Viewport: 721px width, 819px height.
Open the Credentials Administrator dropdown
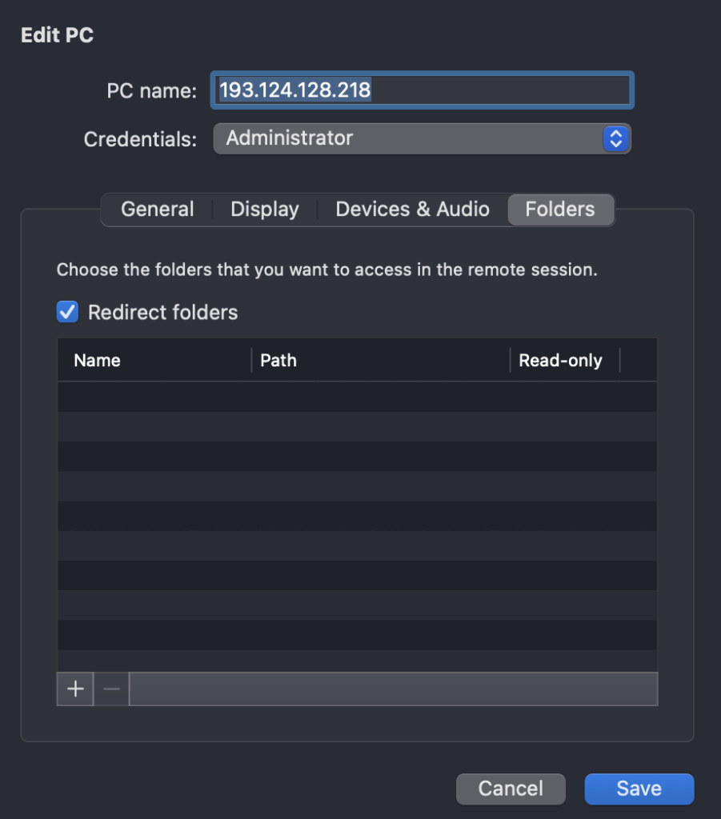coord(422,138)
